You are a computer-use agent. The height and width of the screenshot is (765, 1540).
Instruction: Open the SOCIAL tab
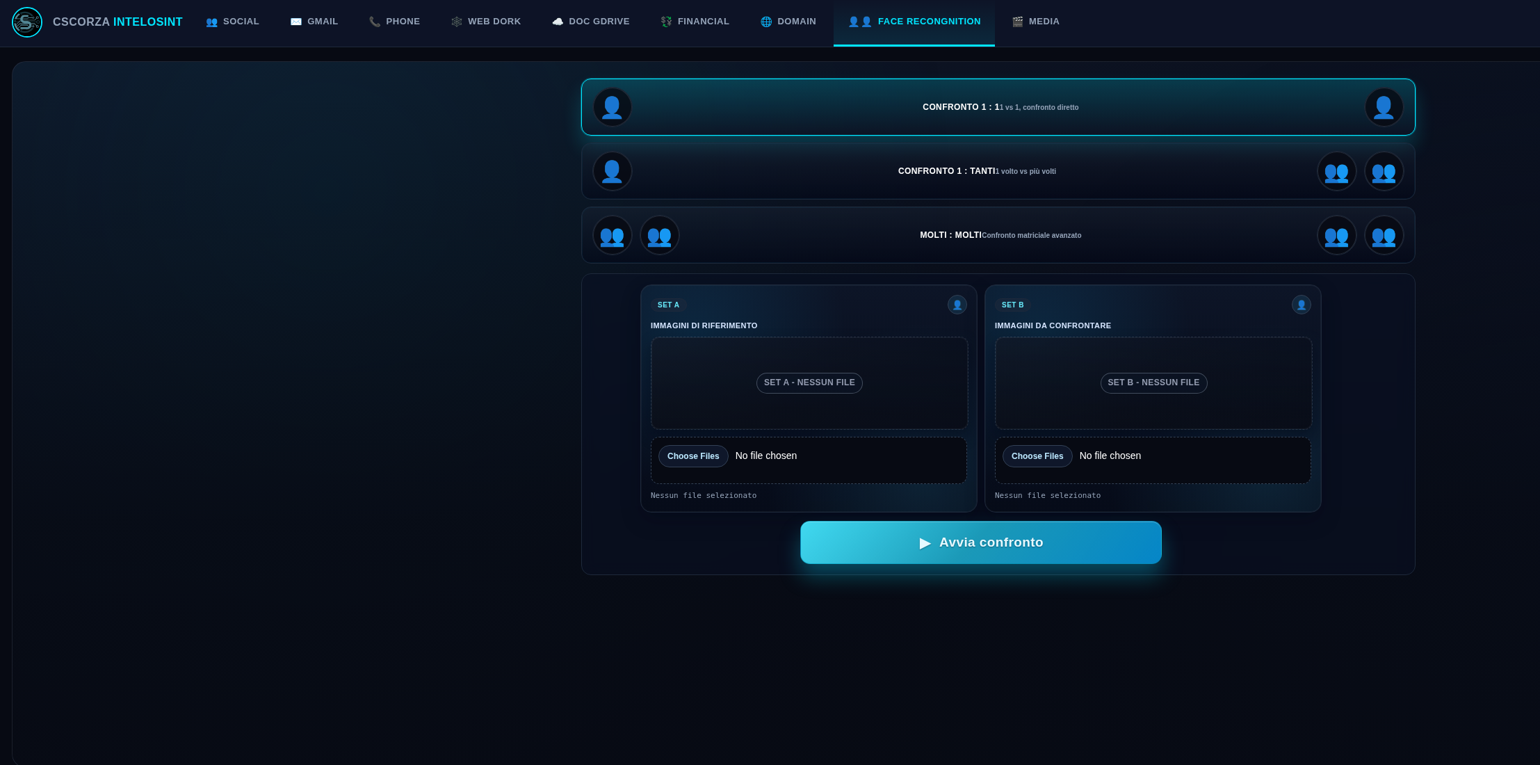tap(232, 22)
